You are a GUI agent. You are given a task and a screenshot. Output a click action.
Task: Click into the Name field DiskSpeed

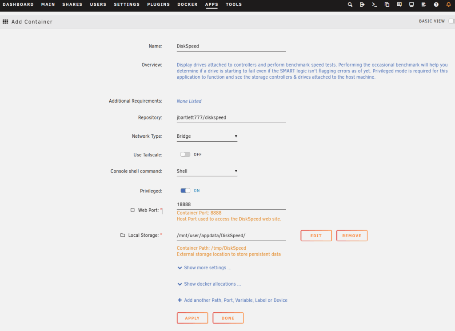coord(231,46)
